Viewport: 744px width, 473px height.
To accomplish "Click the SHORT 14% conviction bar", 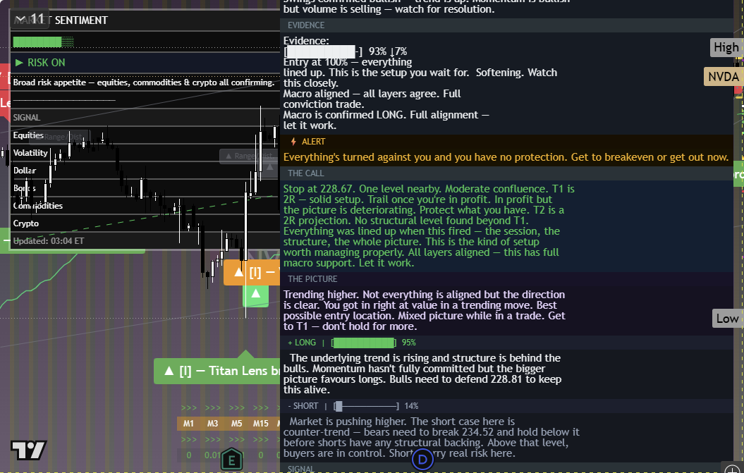I will tap(366, 406).
